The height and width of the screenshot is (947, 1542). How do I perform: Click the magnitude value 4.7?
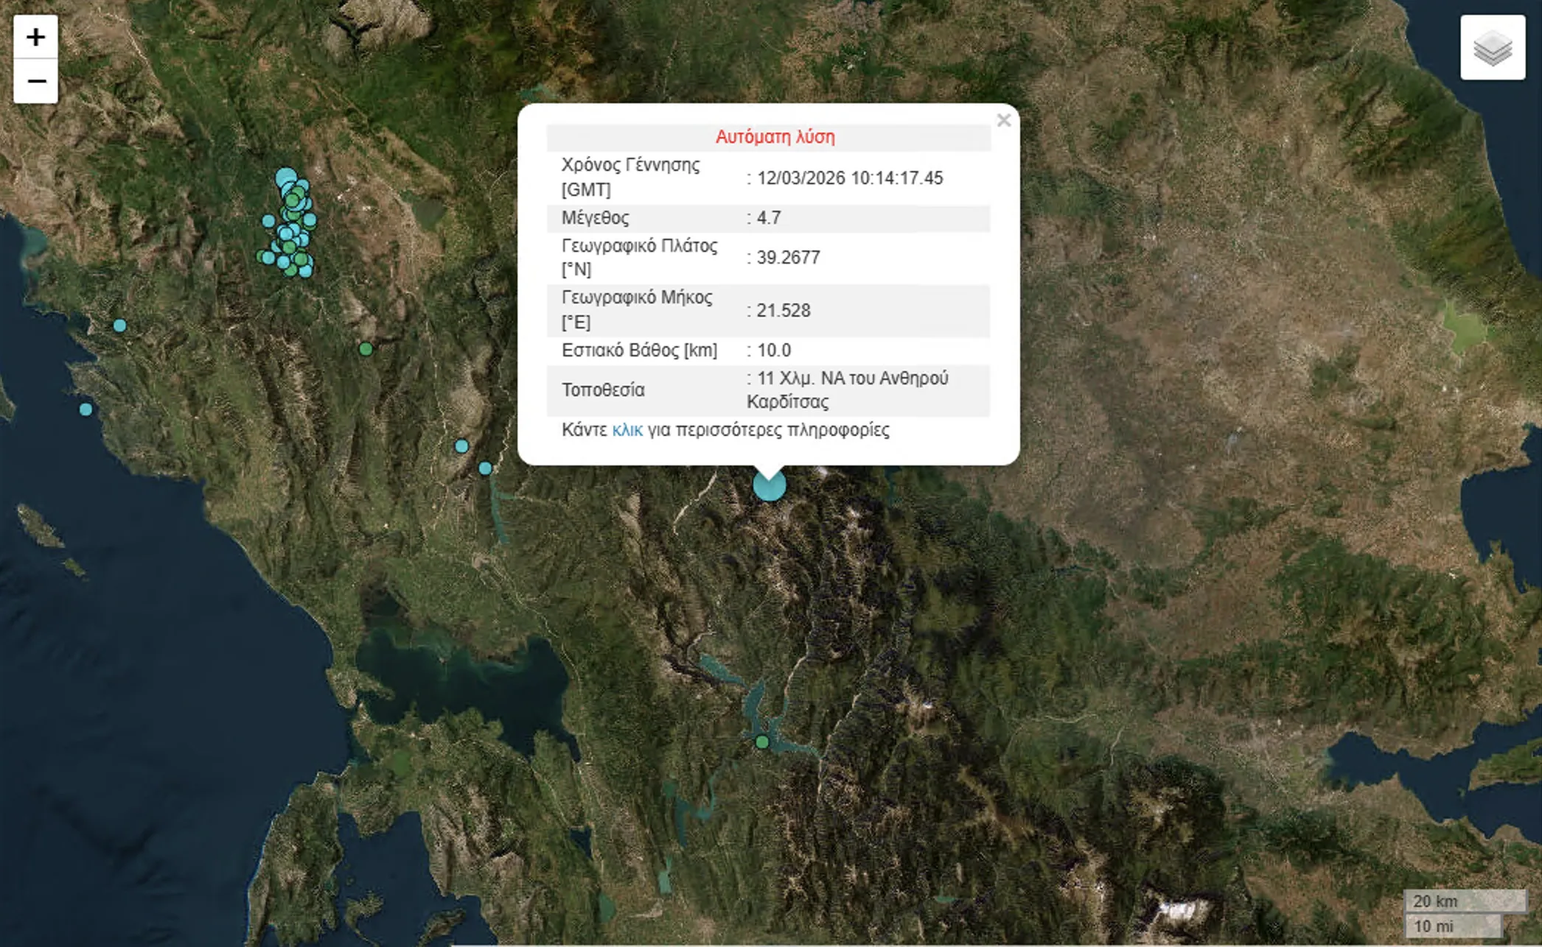[x=769, y=218]
